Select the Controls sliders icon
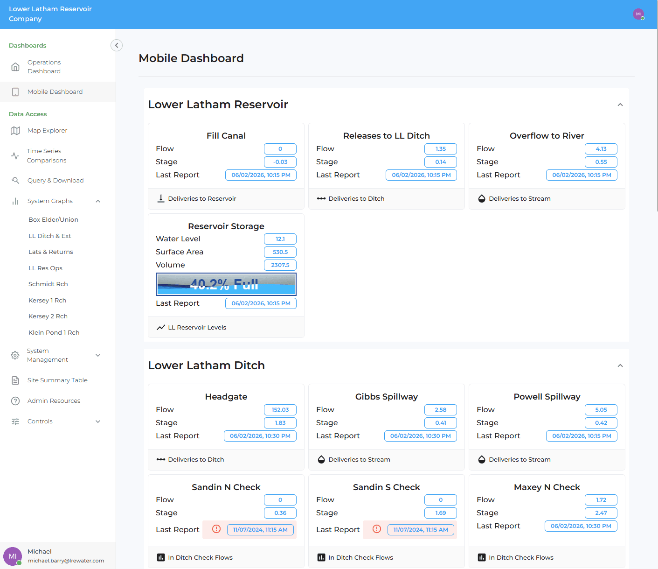The width and height of the screenshot is (658, 569). click(15, 421)
